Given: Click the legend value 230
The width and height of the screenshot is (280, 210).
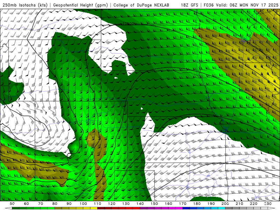Looking at the screenshot, I should pos(268,204).
